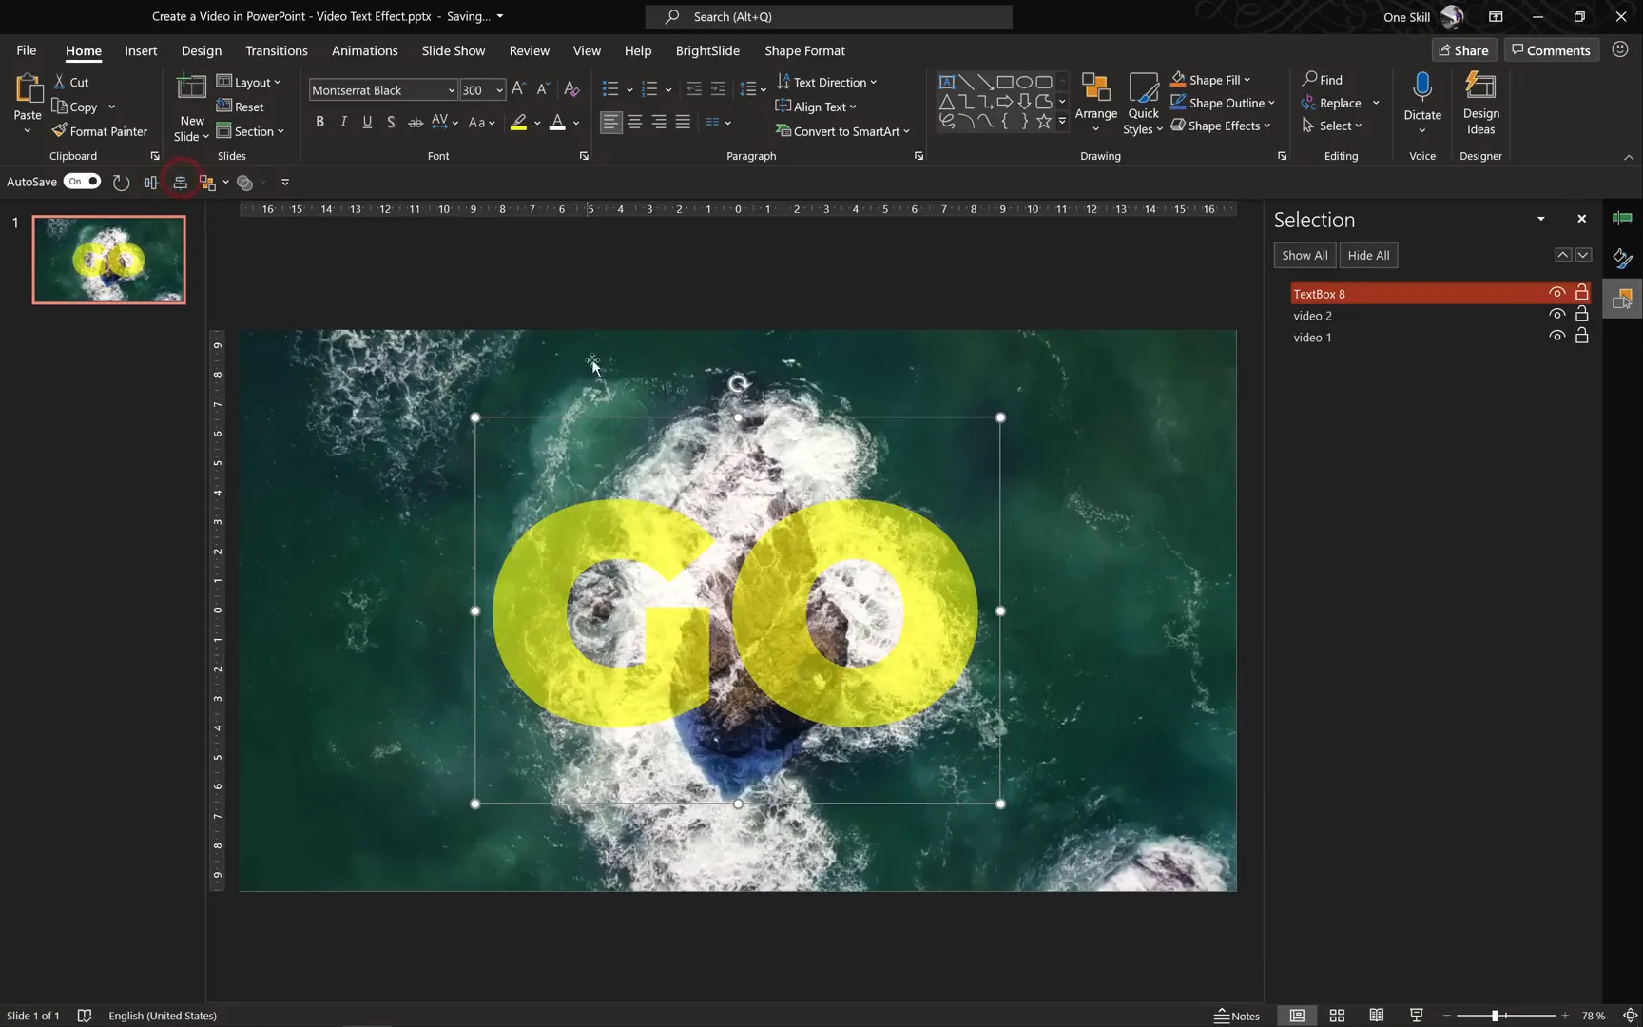Open the font name dropdown
The width and height of the screenshot is (1643, 1027).
point(451,90)
